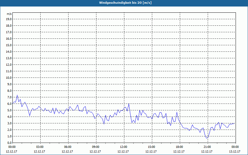Click the '12.12.17' date under '06:00'
The width and height of the screenshot is (248, 155).
tap(67, 151)
